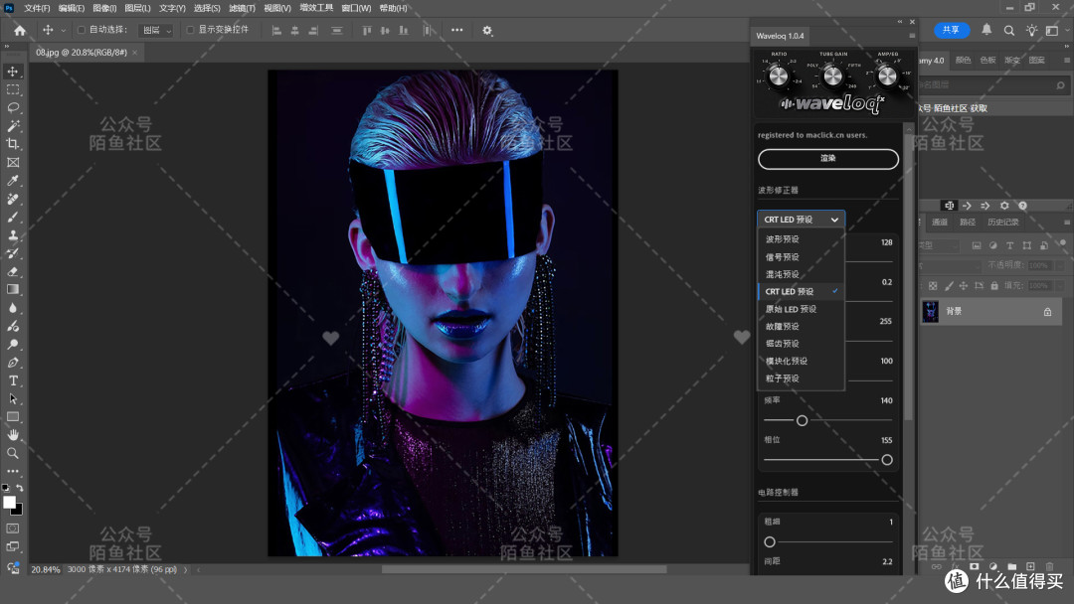Select the Lasso tool
The image size is (1074, 604).
(x=13, y=107)
